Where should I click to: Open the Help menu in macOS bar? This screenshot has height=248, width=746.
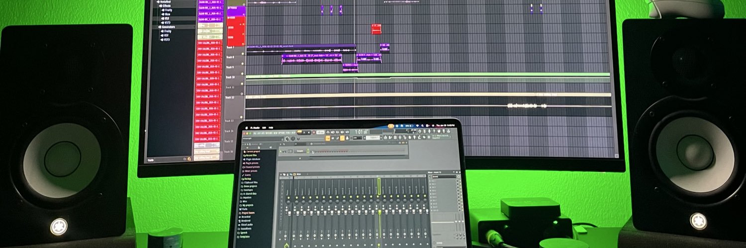coord(271,128)
